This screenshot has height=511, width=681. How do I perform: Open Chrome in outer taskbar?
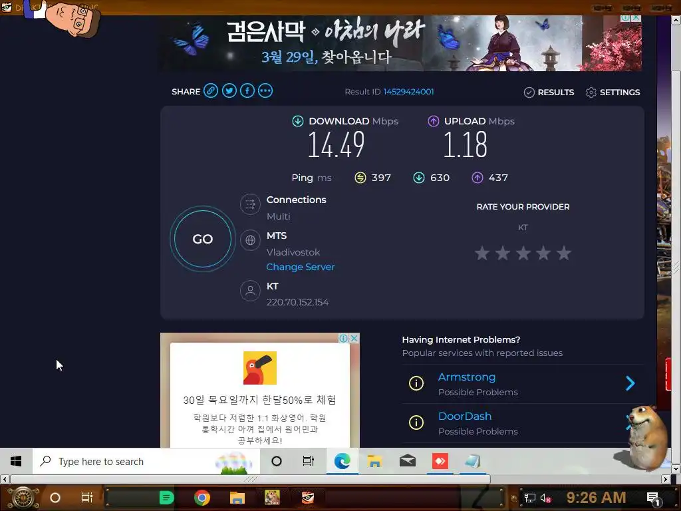coord(202,498)
